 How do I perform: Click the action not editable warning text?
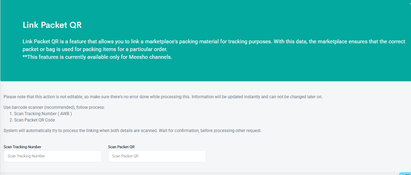163,97
